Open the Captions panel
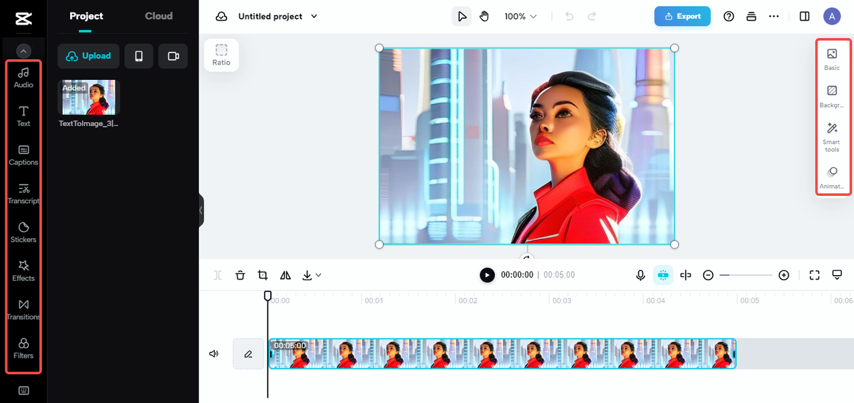 23,155
